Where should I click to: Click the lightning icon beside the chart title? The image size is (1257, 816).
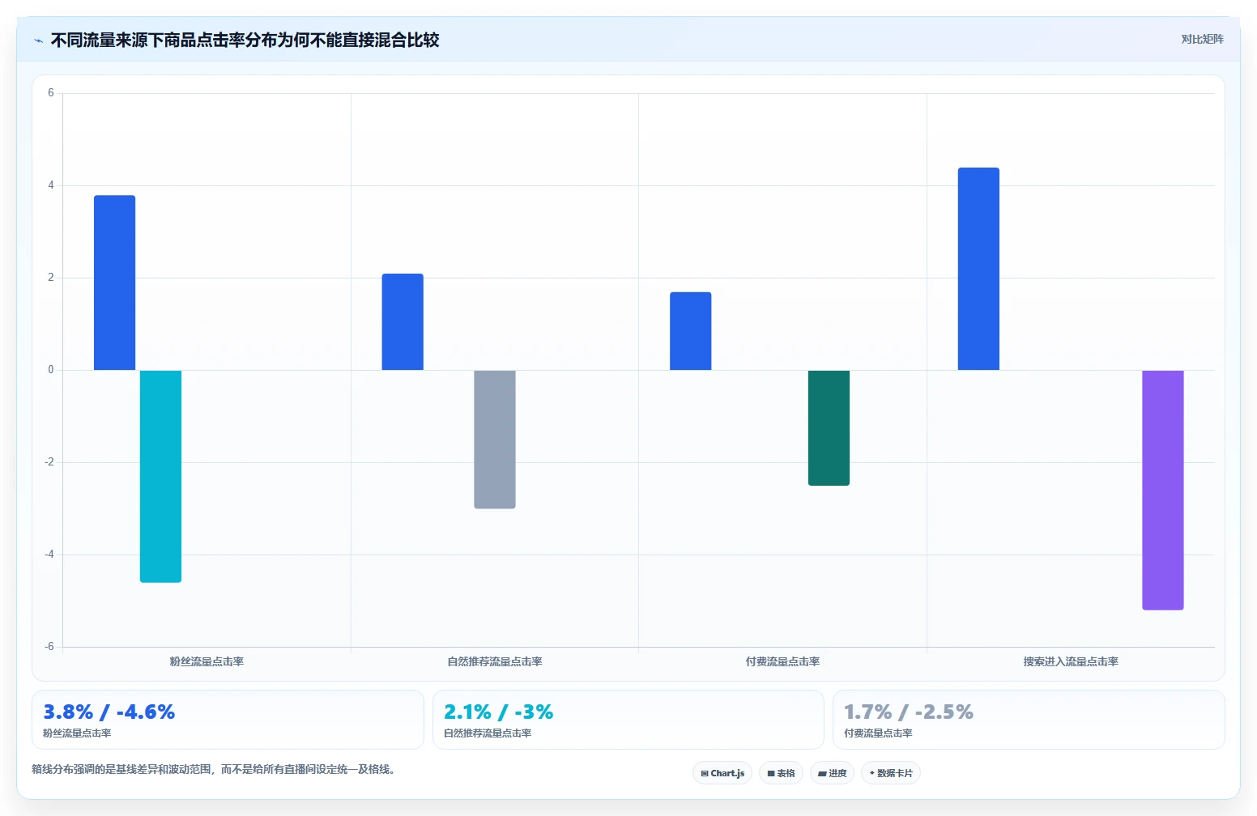click(x=38, y=40)
